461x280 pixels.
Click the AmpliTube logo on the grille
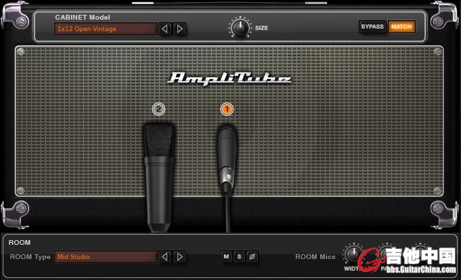pyautogui.click(x=229, y=78)
